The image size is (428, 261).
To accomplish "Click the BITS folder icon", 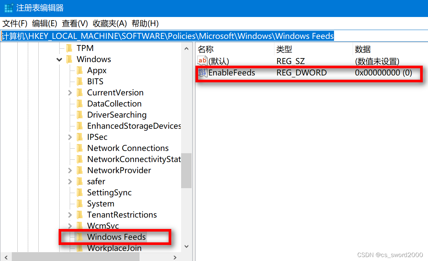I will pyautogui.click(x=80, y=82).
